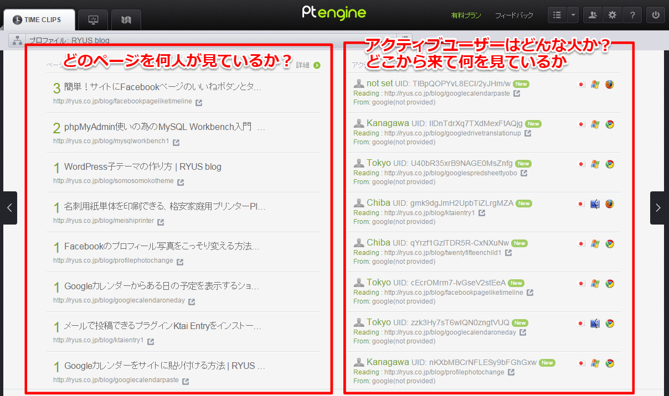Screen dimensions: 669x396
Task: Open external link for googledrivetranslationup reading URL
Action: point(528,133)
